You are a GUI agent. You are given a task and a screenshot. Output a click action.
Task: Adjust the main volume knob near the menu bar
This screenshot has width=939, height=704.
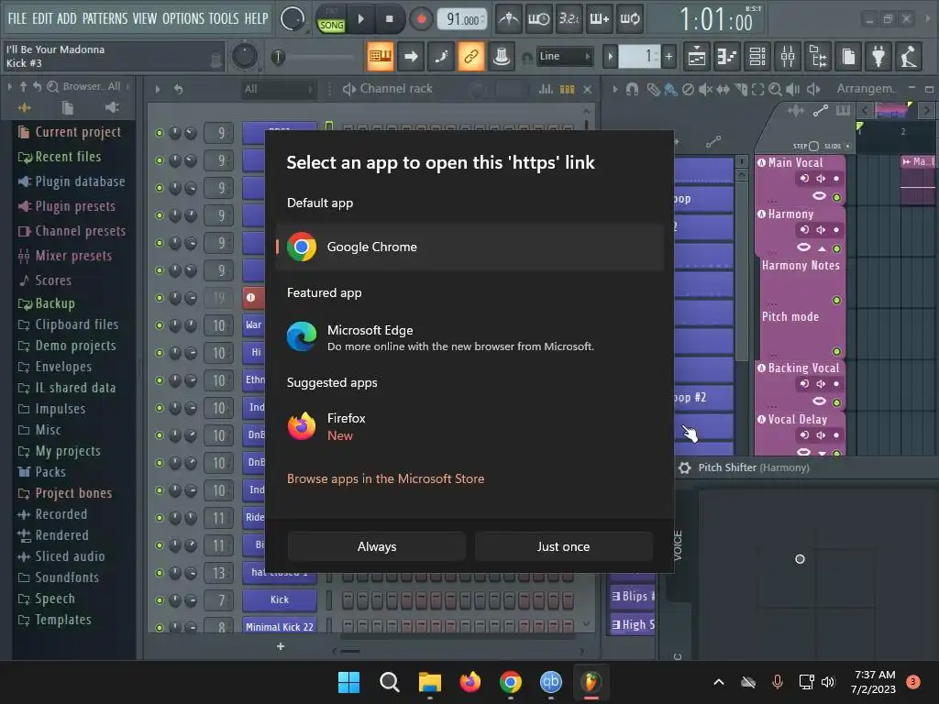point(293,19)
